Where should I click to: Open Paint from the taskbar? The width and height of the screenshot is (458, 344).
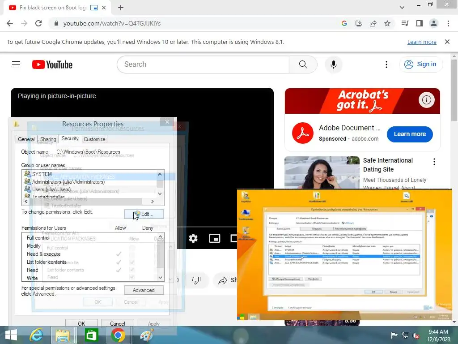(146, 335)
